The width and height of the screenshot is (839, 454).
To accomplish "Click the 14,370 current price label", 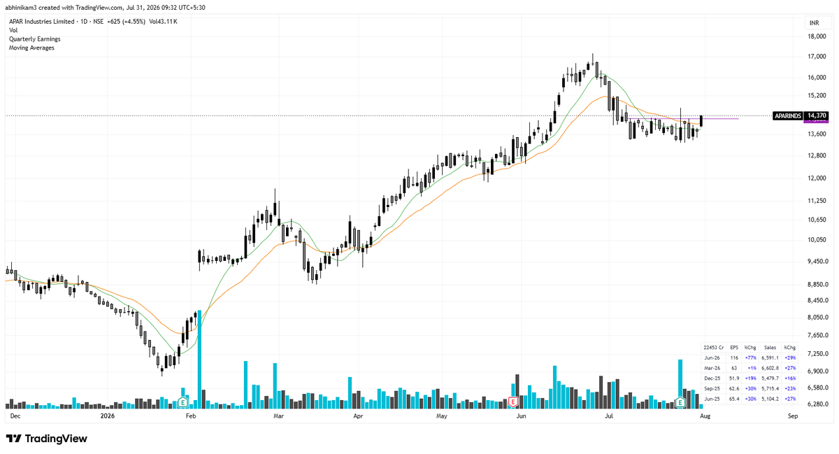I will pos(816,115).
